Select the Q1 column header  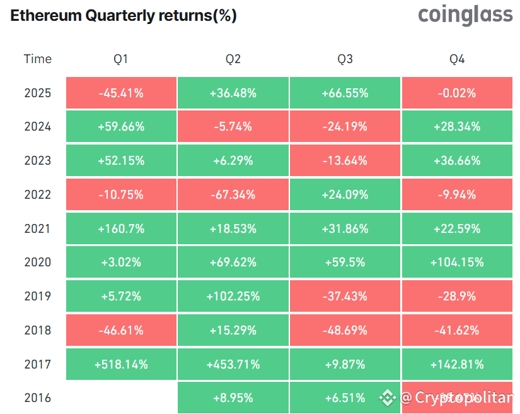coord(121,59)
